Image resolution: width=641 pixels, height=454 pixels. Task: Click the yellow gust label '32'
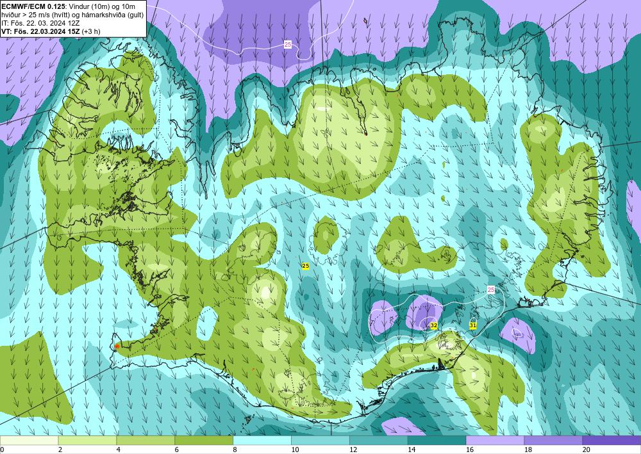[434, 325]
